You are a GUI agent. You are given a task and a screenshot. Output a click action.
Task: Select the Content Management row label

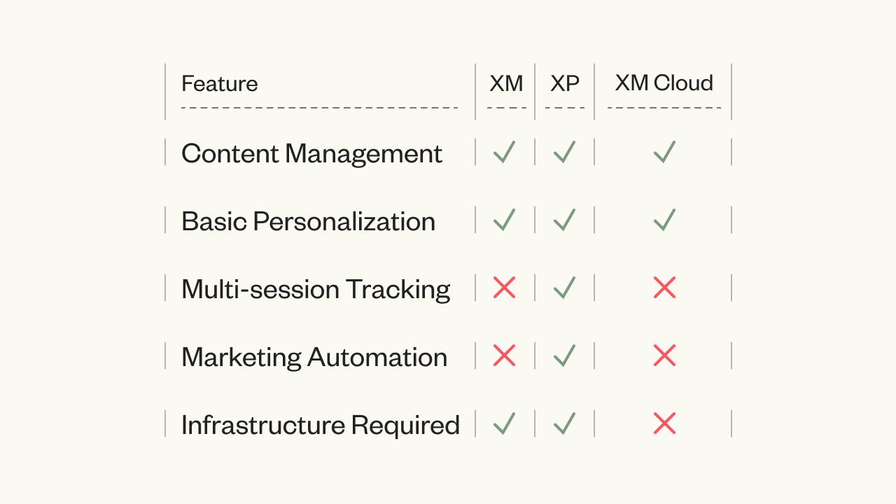coord(311,153)
